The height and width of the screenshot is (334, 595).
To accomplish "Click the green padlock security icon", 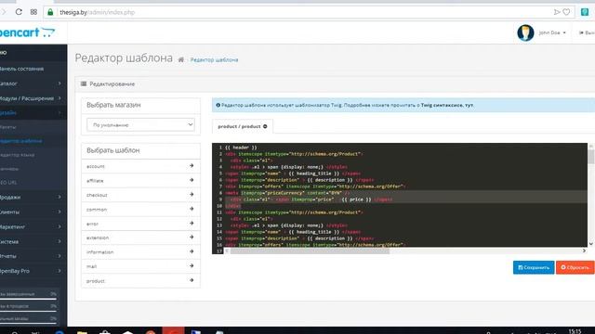I will 50,12.
